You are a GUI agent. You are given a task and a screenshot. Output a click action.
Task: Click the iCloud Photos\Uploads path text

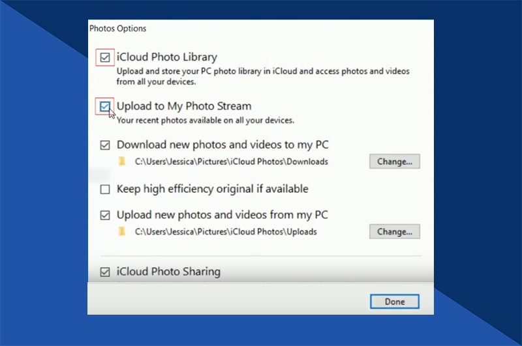click(x=226, y=232)
